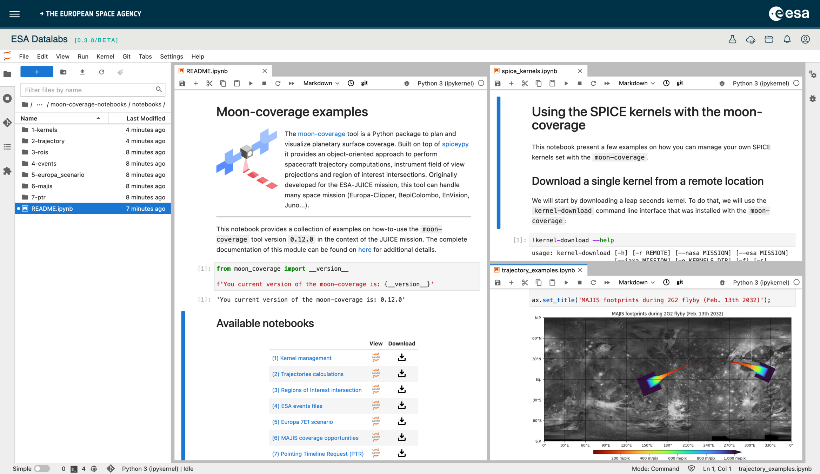Run cell in README.ipynb toolbar
820x474 pixels.
[251, 83]
